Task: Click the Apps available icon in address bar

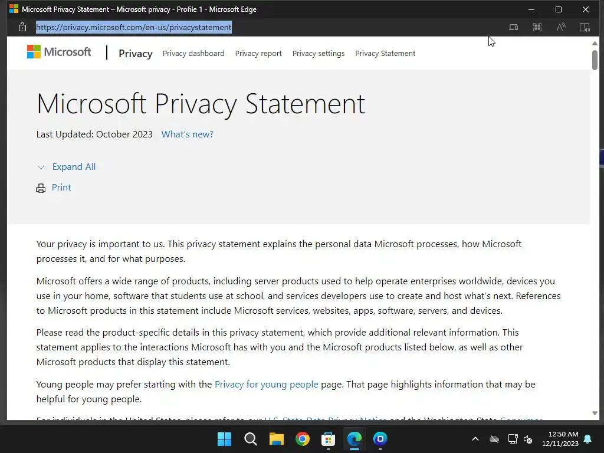Action: point(537,27)
